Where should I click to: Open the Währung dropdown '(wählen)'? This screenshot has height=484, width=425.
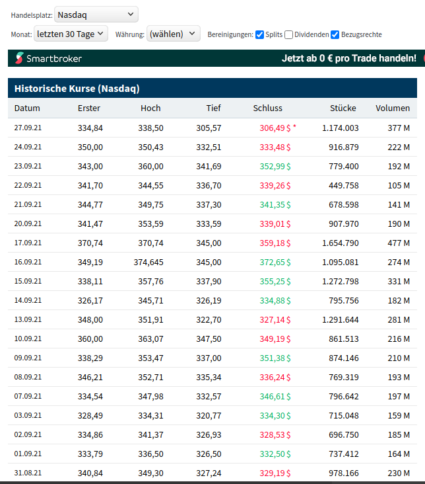point(173,33)
